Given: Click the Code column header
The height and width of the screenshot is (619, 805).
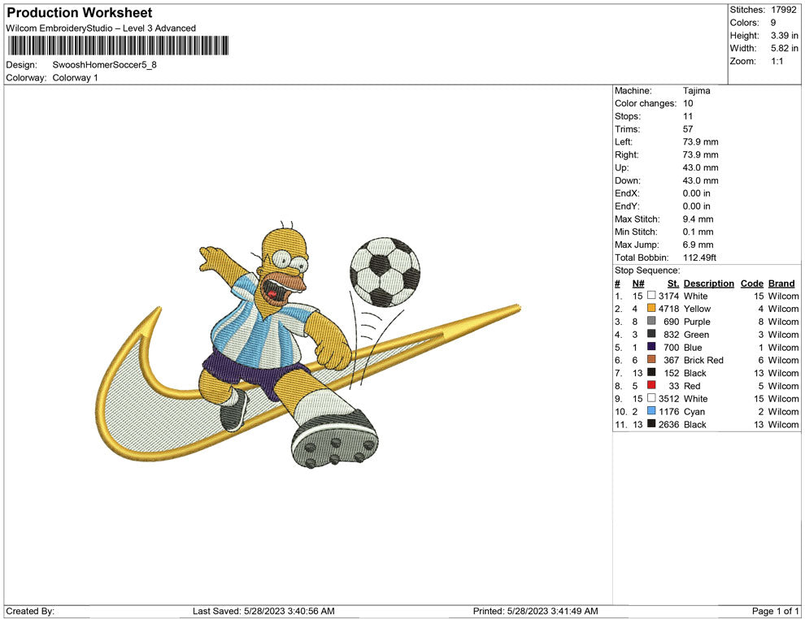Looking at the screenshot, I should (752, 283).
